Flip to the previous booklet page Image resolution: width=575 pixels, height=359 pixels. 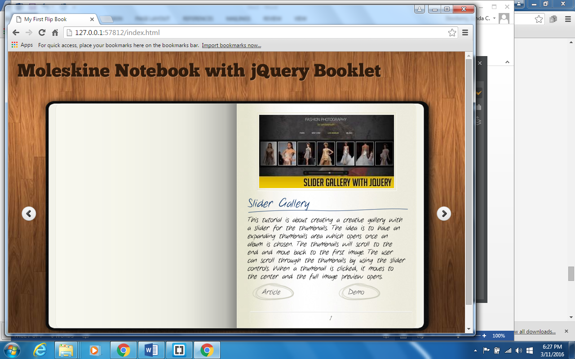[x=29, y=214]
